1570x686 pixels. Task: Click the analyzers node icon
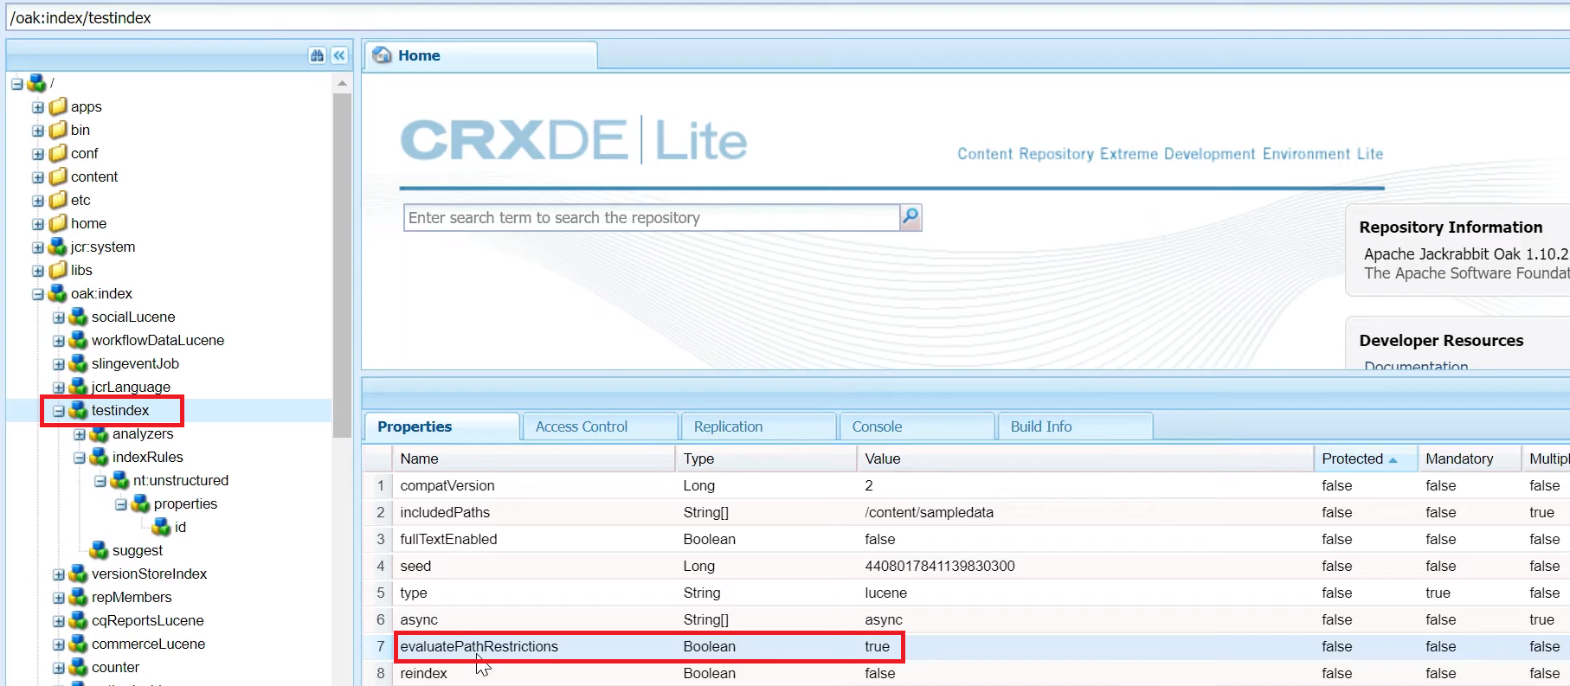click(100, 433)
